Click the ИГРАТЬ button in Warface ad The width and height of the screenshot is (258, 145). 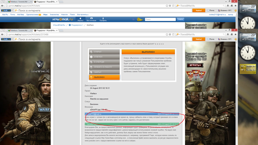click(195, 65)
